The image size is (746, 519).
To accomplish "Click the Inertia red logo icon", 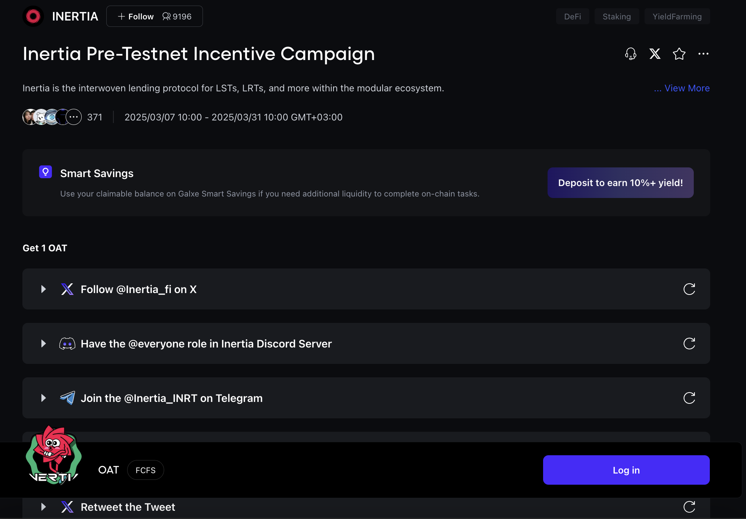I will pos(33,16).
